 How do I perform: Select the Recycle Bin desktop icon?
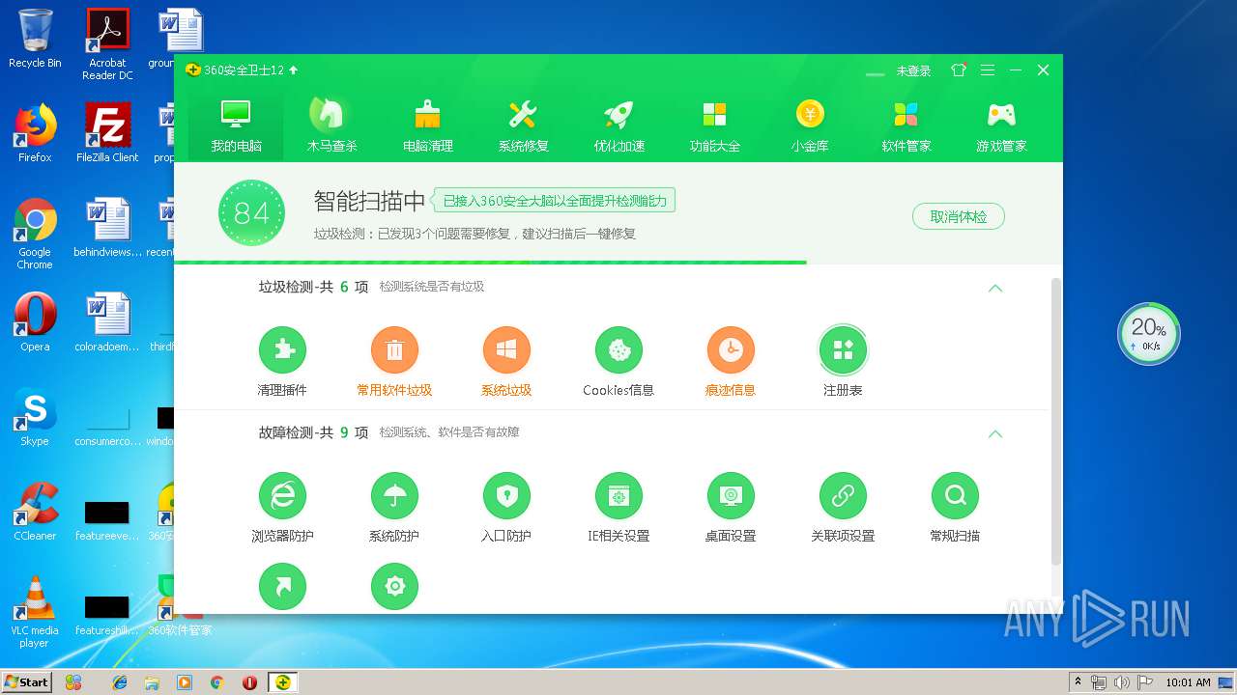(x=35, y=39)
